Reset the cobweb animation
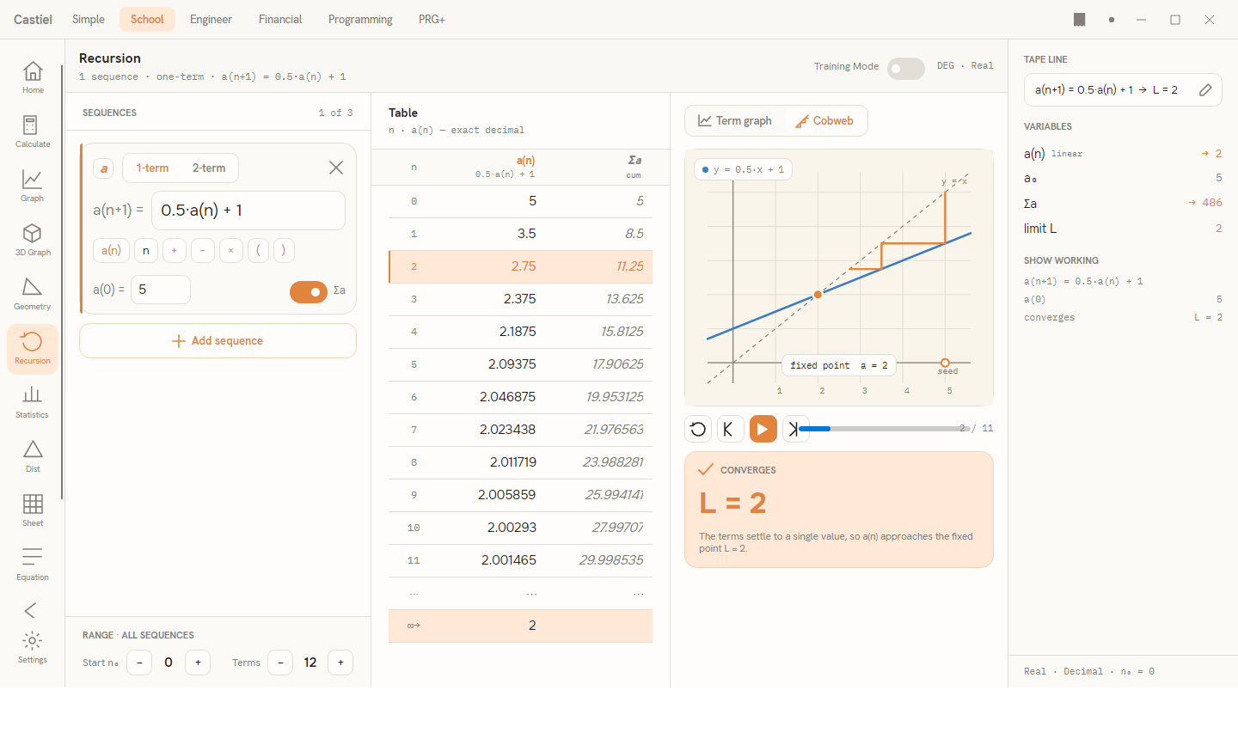This screenshot has height=739, width=1238. [698, 429]
